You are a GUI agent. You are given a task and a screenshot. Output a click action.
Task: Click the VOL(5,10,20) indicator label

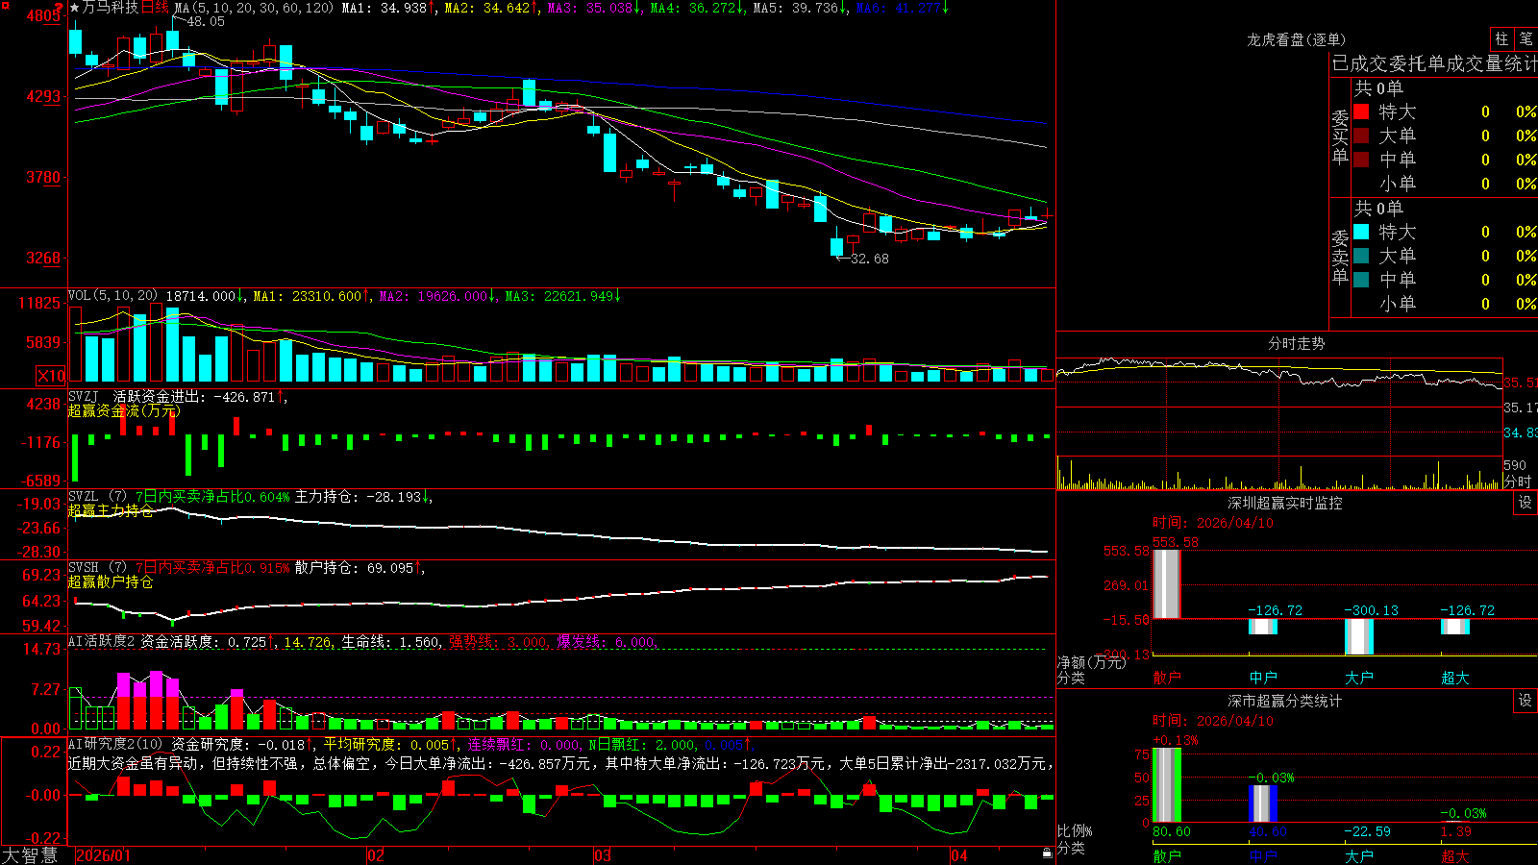point(113,296)
